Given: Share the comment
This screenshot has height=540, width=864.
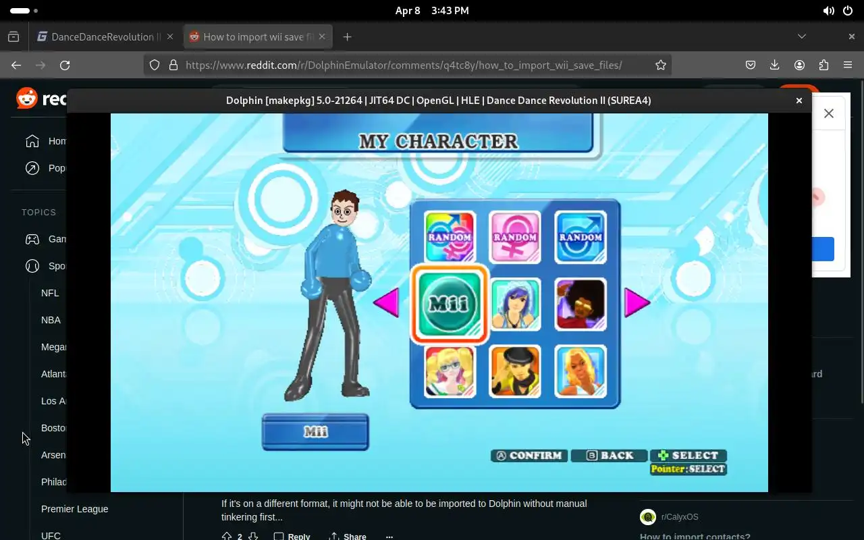Looking at the screenshot, I should click(x=347, y=537).
